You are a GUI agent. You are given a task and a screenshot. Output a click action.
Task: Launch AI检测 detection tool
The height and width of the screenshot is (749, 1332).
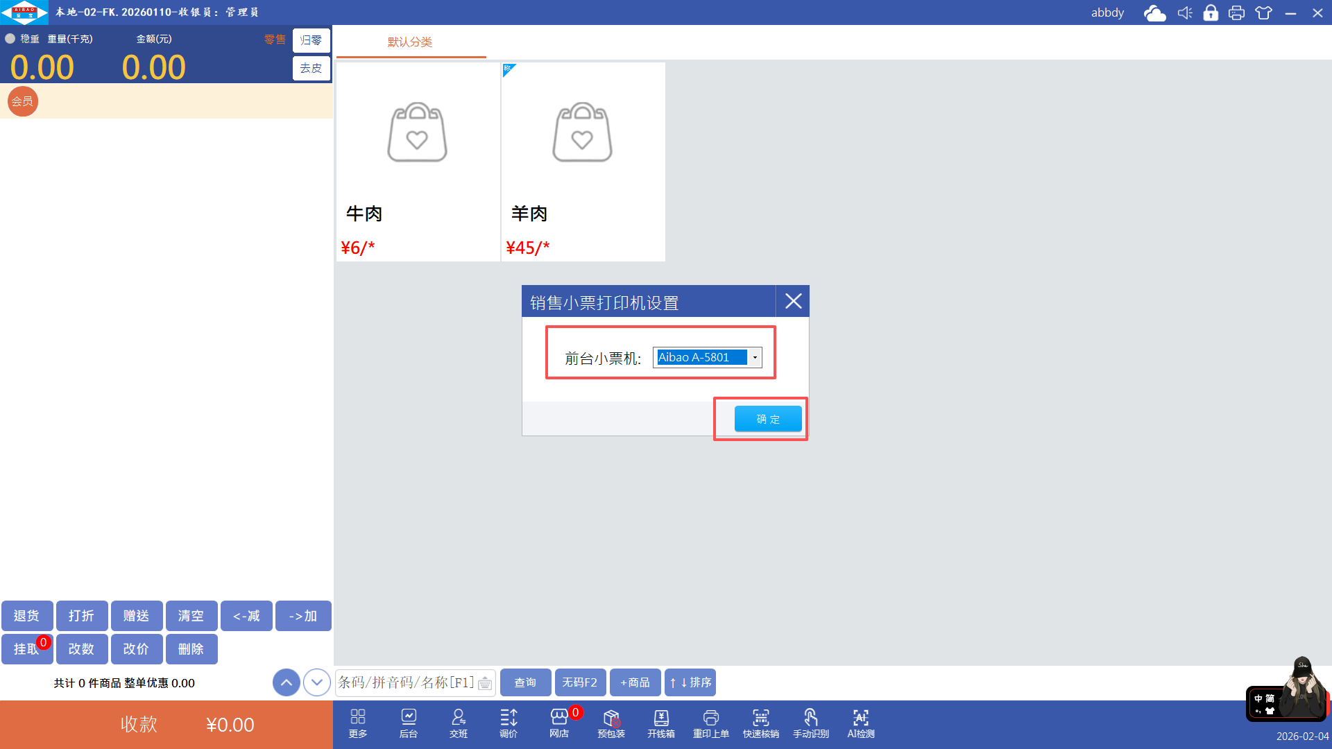pyautogui.click(x=861, y=723)
